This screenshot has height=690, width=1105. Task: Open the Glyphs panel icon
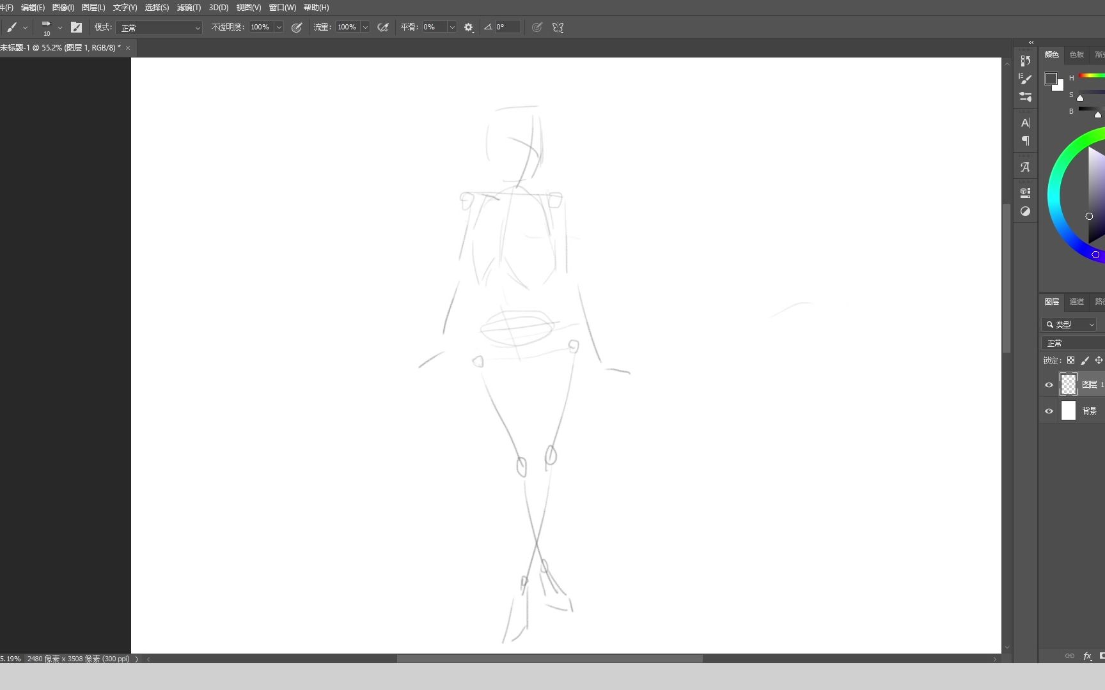[1025, 167]
